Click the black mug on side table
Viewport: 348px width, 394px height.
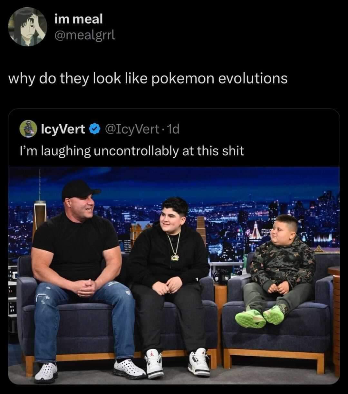[222, 276]
